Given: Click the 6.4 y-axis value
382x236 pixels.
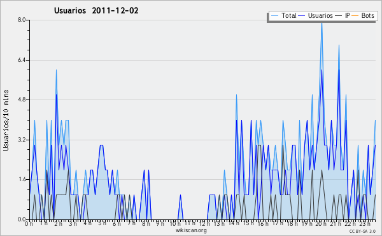Looking at the screenshot, I should (22, 60).
